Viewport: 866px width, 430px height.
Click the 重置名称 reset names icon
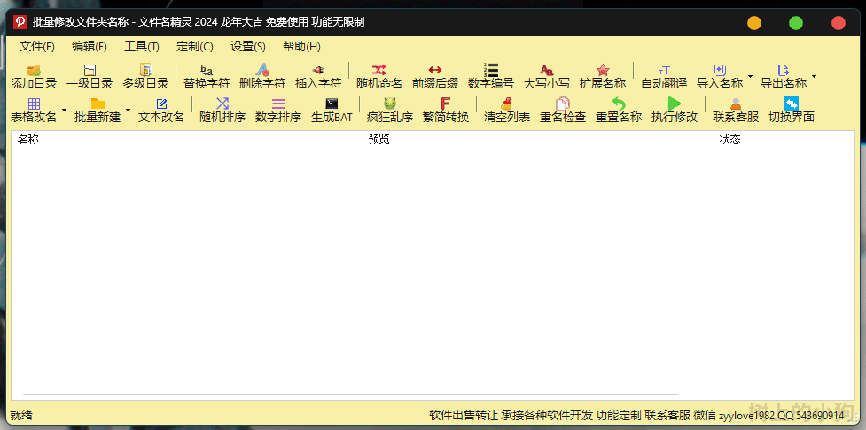(619, 104)
